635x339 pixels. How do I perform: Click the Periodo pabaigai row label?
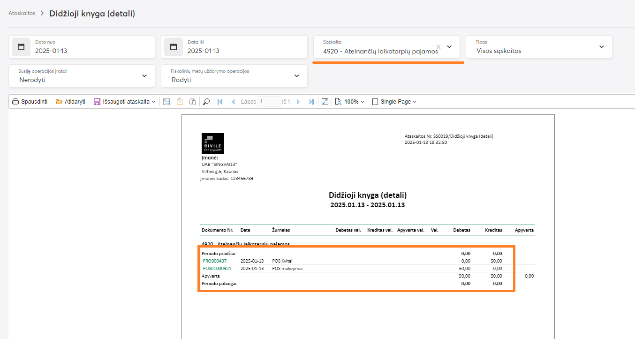click(x=219, y=284)
